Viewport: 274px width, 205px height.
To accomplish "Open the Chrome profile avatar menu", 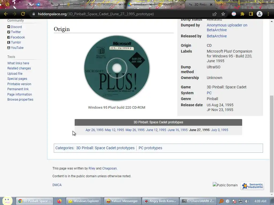I will point(260,14).
